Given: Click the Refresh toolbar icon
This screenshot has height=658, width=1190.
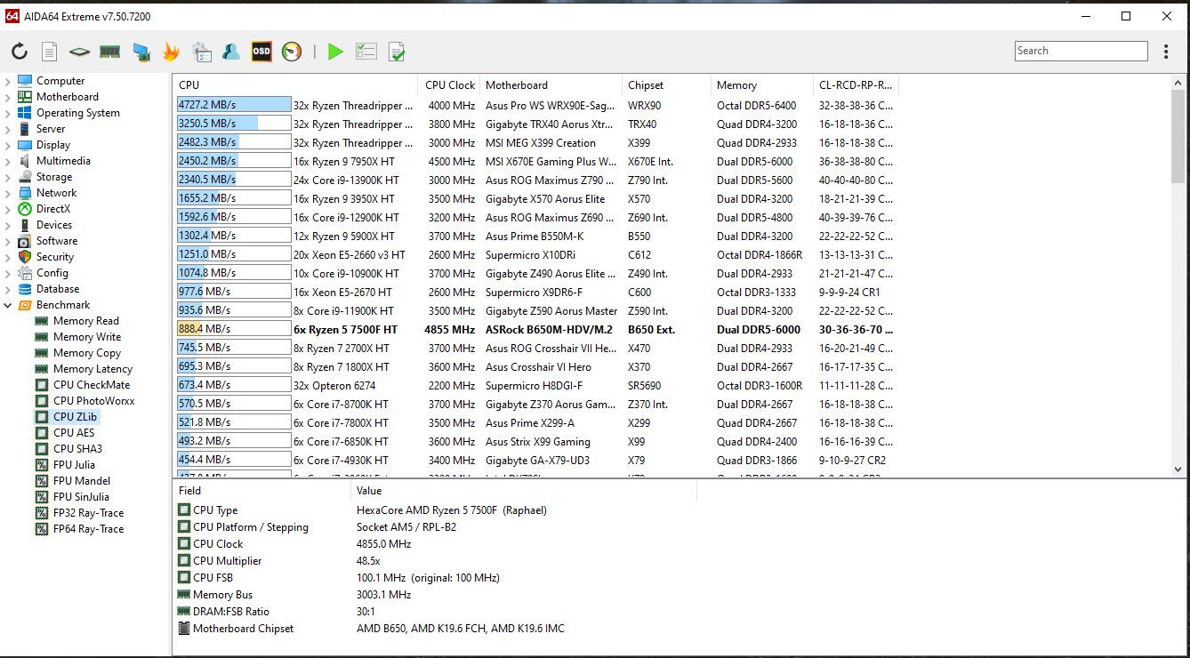Looking at the screenshot, I should (20, 52).
